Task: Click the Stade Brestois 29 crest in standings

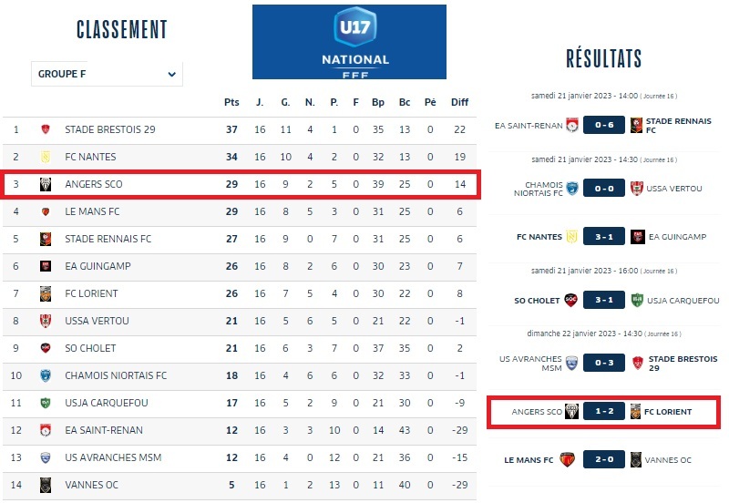Action: [x=45, y=129]
